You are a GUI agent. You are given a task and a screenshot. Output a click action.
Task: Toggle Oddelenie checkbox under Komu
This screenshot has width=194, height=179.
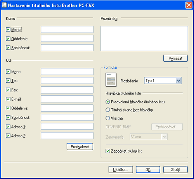[8, 38]
